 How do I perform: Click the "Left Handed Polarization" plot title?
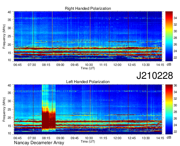coord(88,82)
